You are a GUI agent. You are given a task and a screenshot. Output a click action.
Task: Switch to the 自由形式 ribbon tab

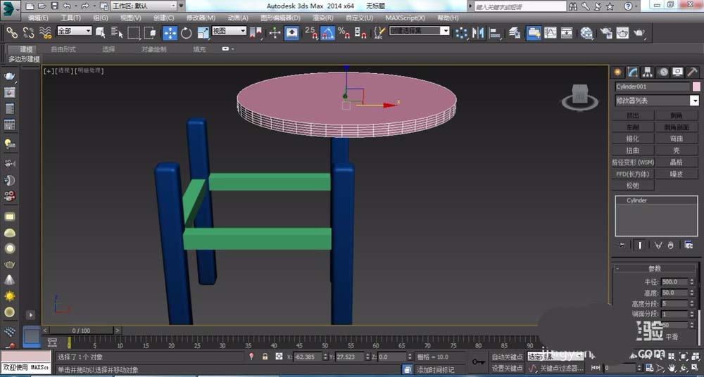pyautogui.click(x=63, y=49)
